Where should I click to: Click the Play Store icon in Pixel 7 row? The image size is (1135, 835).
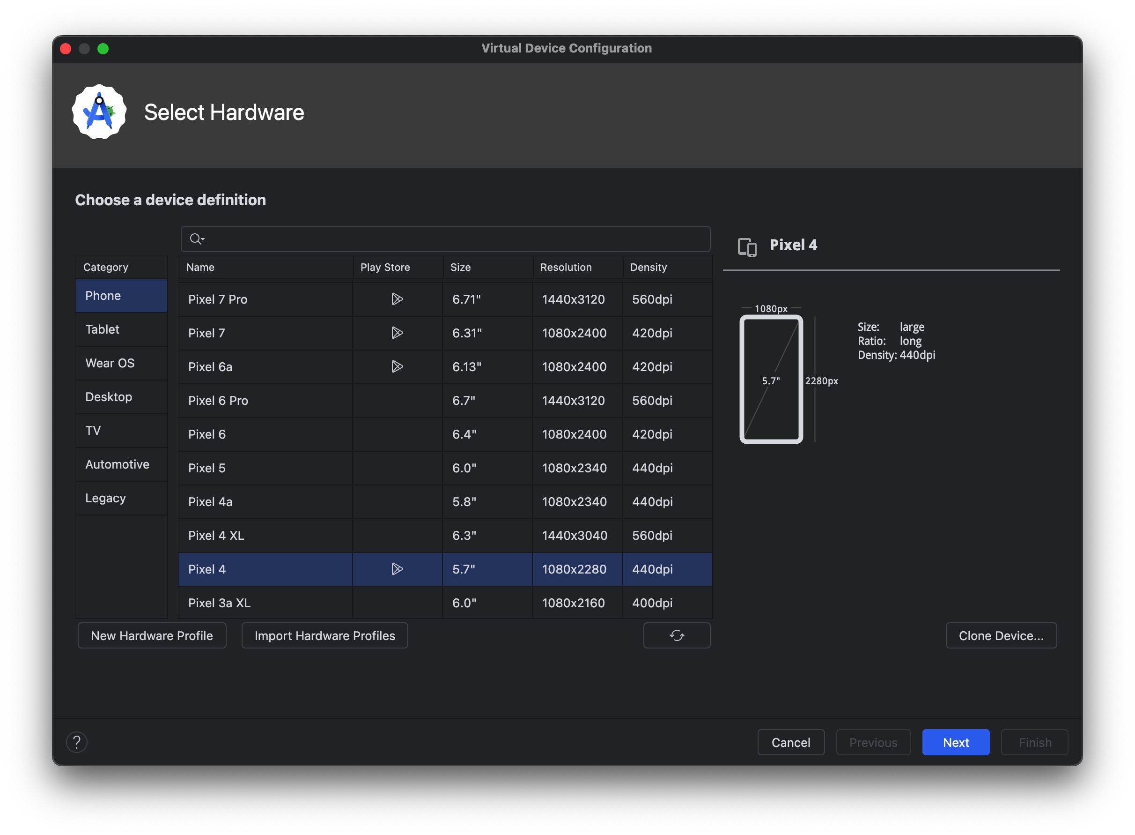397,333
